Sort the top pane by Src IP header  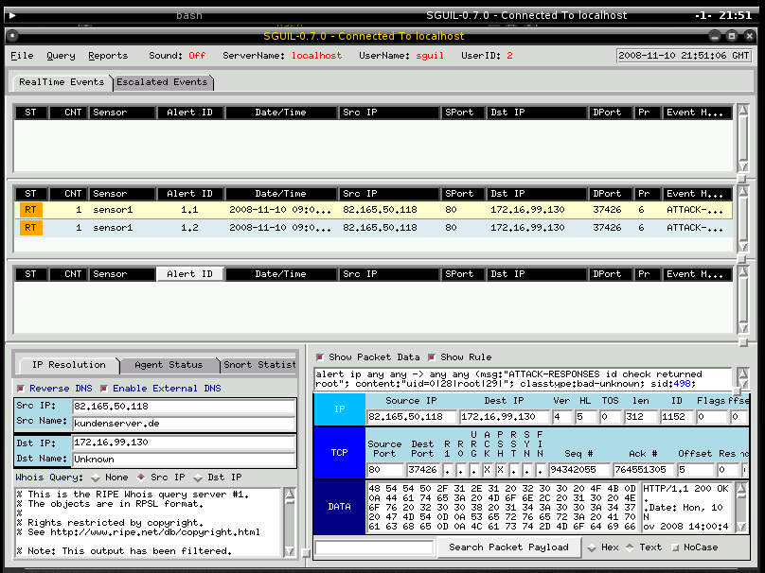click(x=389, y=113)
